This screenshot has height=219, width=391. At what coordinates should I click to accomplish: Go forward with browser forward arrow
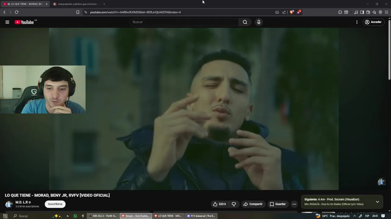(10, 12)
